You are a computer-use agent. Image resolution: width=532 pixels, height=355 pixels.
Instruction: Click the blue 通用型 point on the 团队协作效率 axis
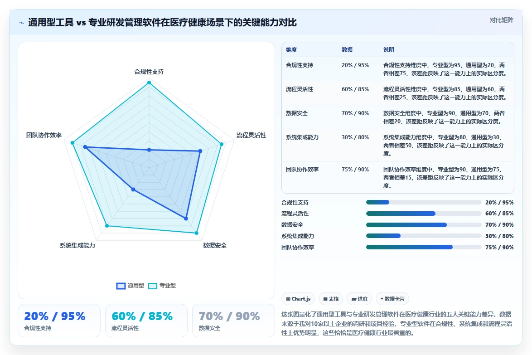tap(85, 147)
